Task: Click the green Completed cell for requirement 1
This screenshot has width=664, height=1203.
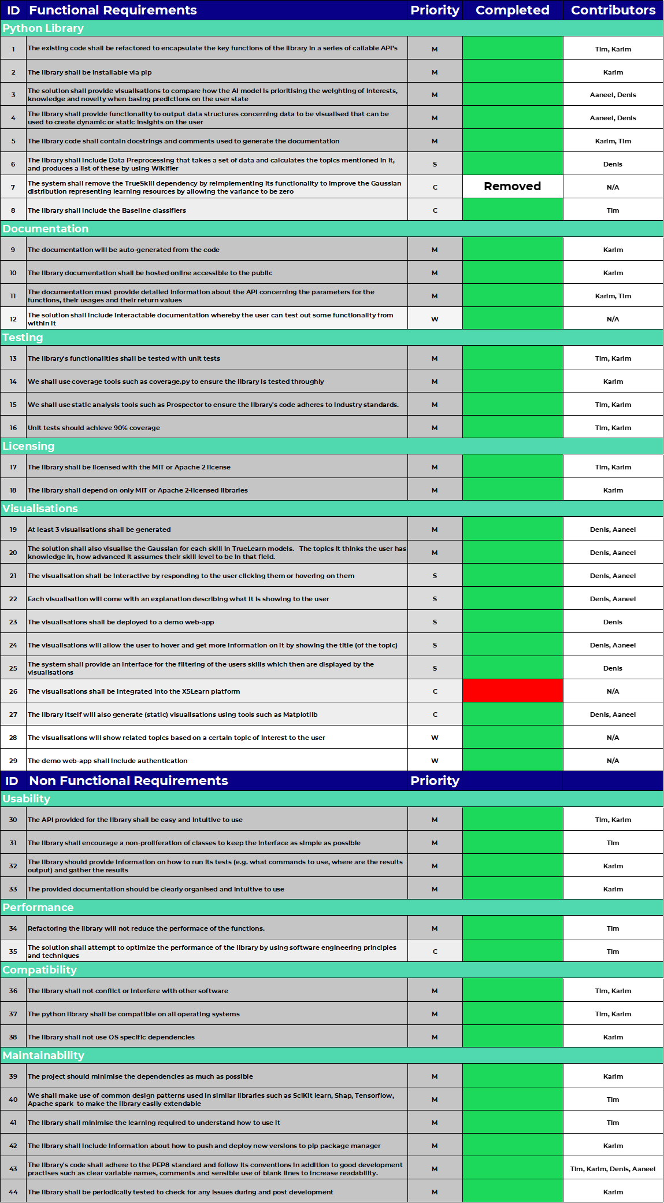Action: pyautogui.click(x=513, y=48)
